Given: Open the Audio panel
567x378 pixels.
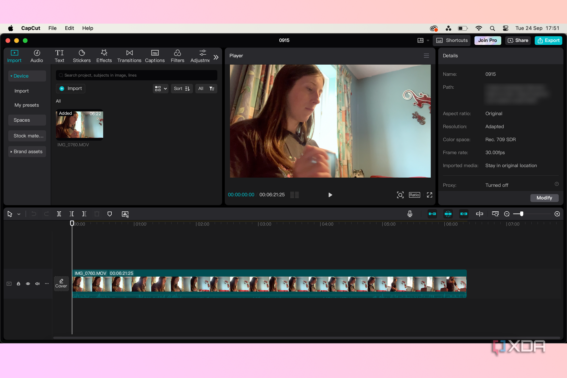Looking at the screenshot, I should tap(37, 56).
